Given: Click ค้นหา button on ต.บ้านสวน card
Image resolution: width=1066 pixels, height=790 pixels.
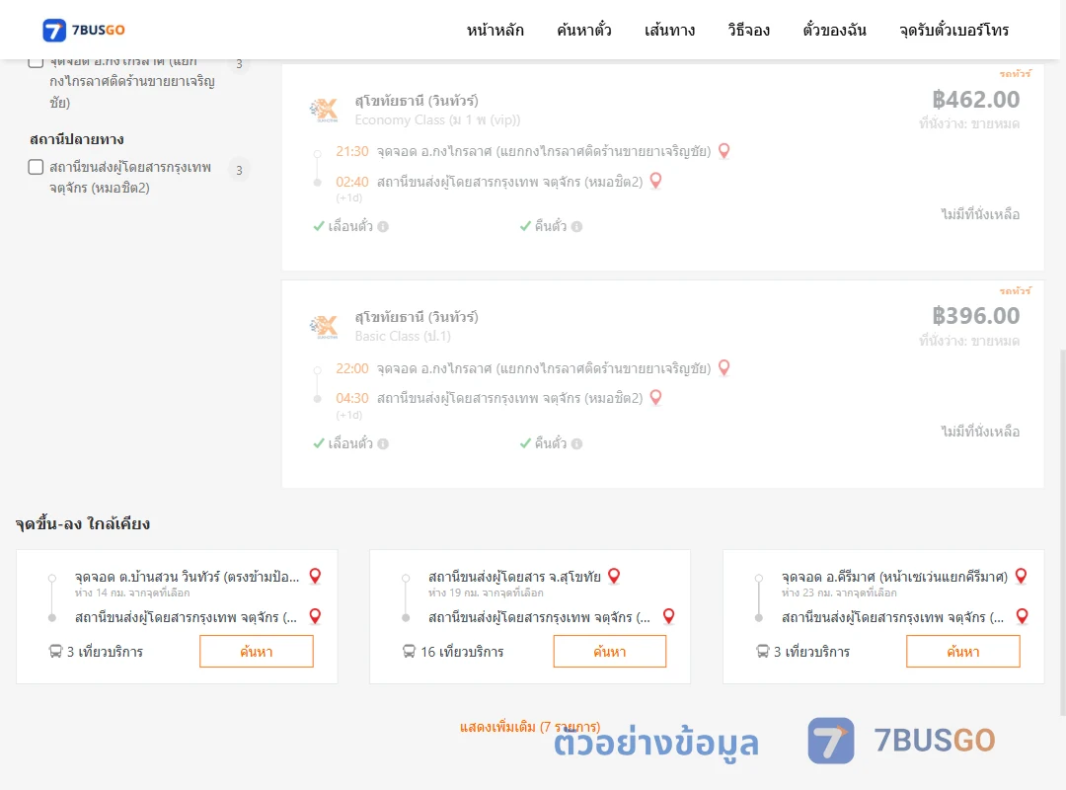Looking at the screenshot, I should (257, 651).
